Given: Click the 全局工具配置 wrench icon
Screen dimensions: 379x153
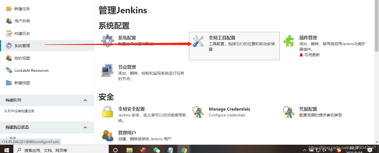Looking at the screenshot, I should pyautogui.click(x=198, y=41).
